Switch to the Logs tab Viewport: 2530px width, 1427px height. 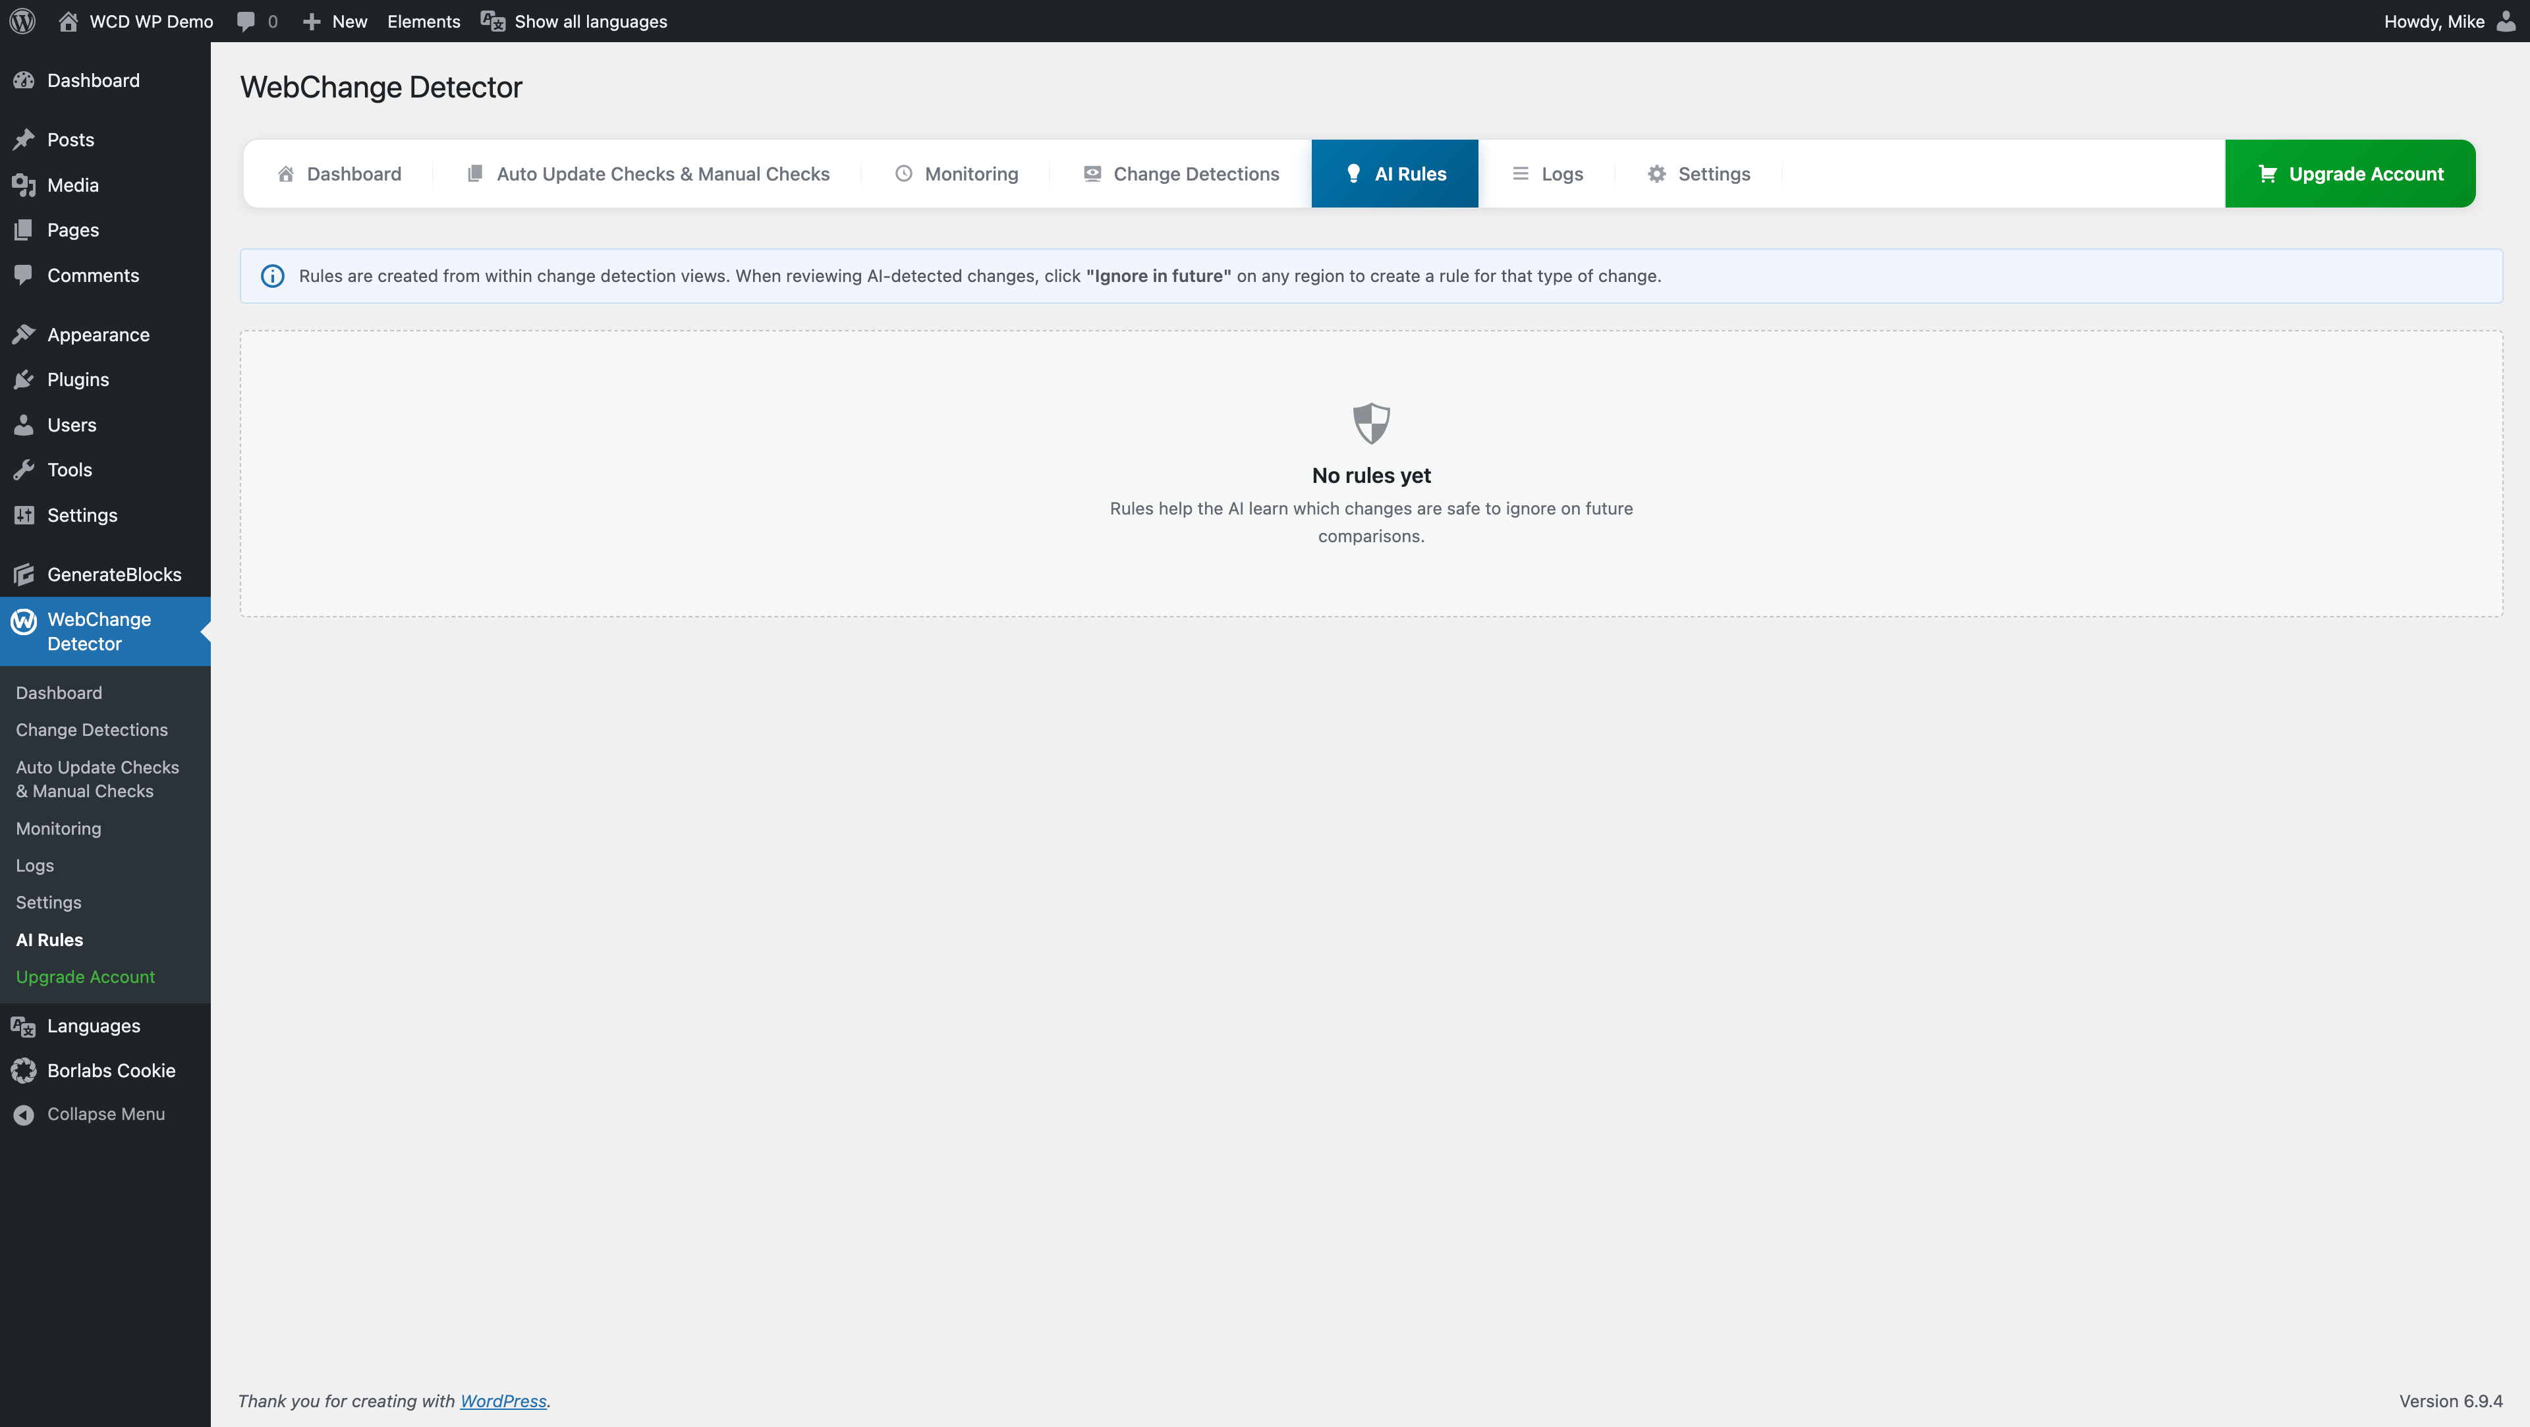click(1547, 174)
